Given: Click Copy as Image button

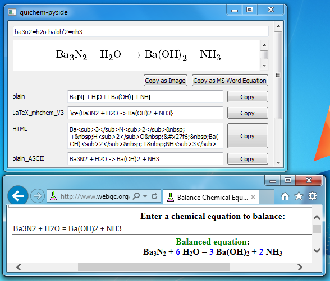Looking at the screenshot, I should 166,81.
